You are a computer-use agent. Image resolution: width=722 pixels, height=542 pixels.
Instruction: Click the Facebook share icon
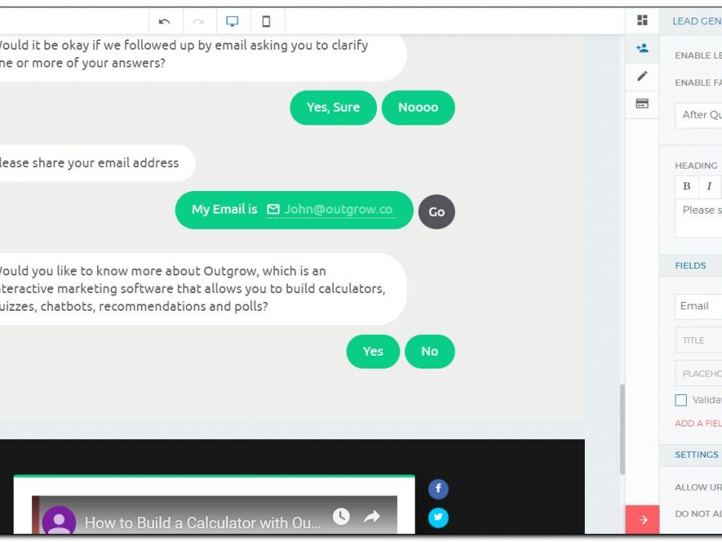point(438,489)
